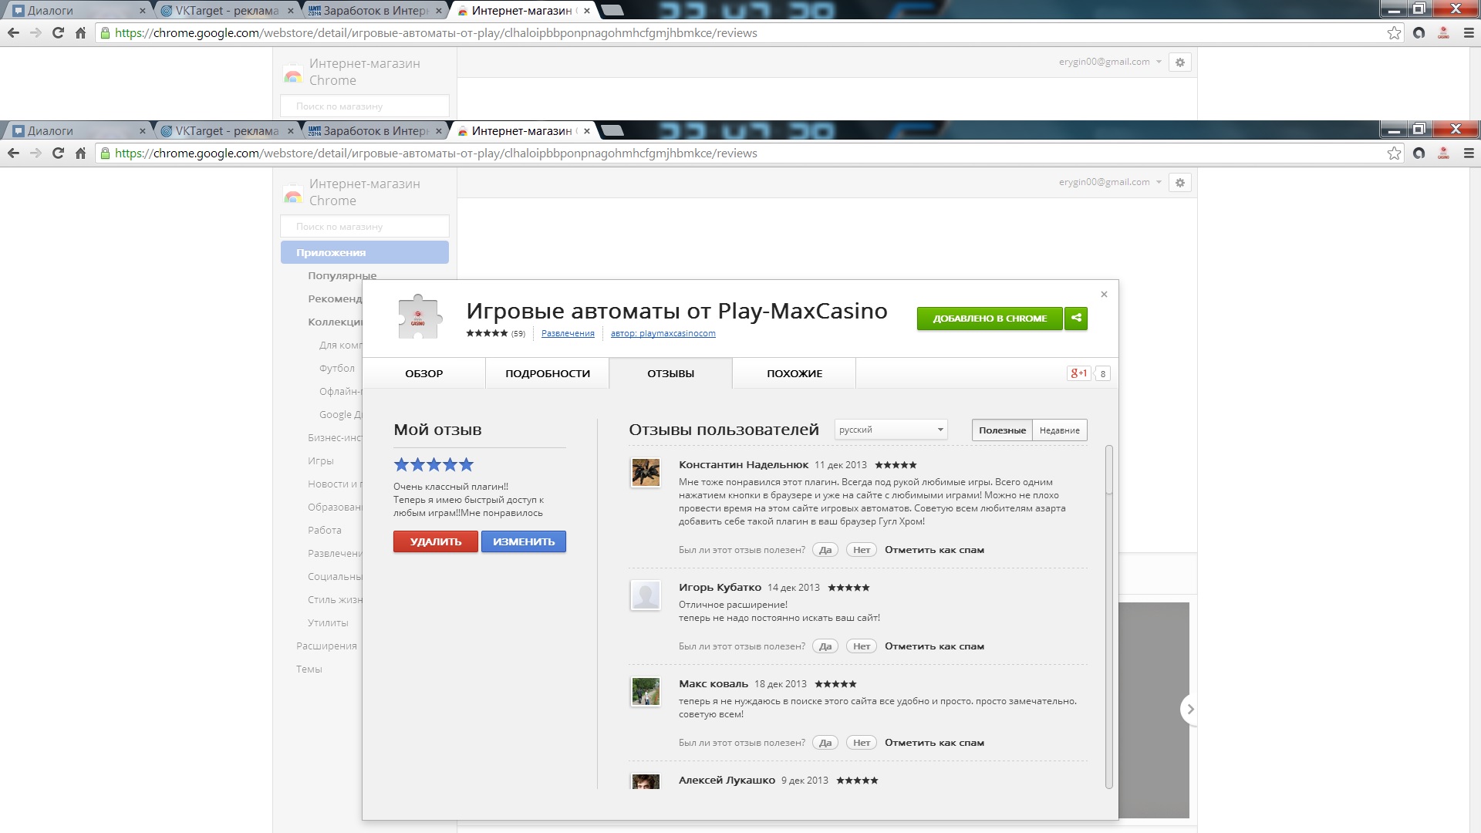Set my review rating to two stars
The image size is (1481, 833).
tap(417, 464)
